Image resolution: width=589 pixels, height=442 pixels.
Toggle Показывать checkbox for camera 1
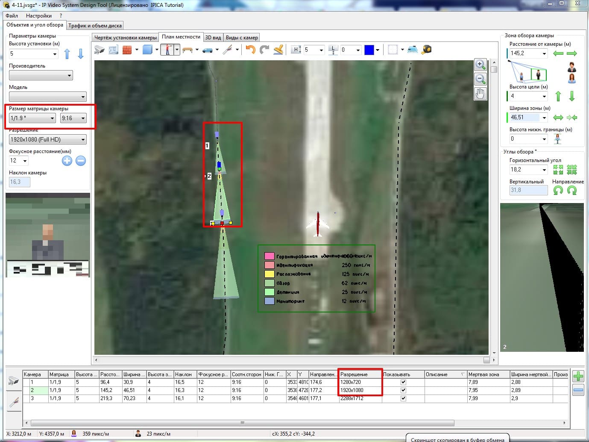point(403,382)
